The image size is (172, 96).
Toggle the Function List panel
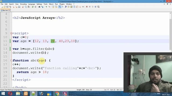coord(77,7)
